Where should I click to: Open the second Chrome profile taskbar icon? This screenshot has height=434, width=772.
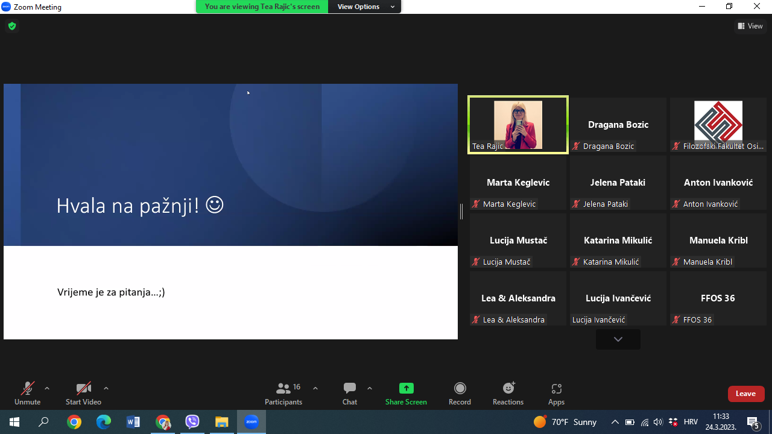[163, 422]
